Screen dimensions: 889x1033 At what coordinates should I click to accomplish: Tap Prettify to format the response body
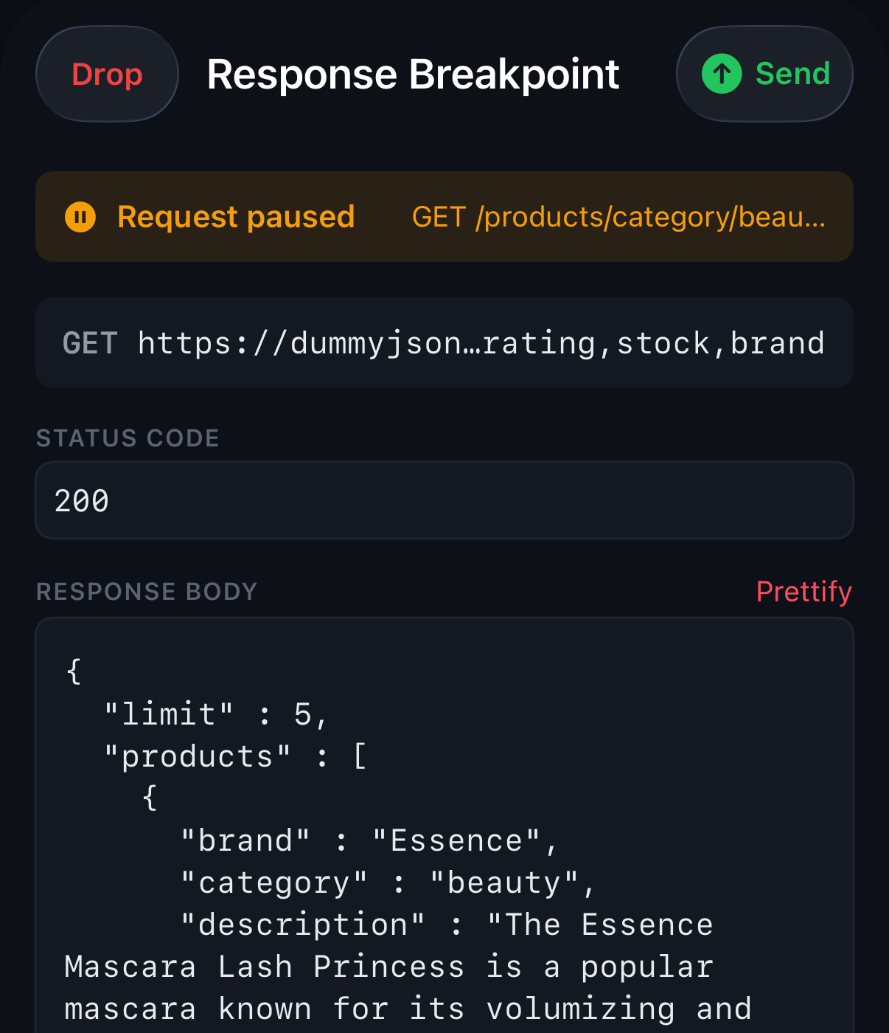[x=803, y=591]
